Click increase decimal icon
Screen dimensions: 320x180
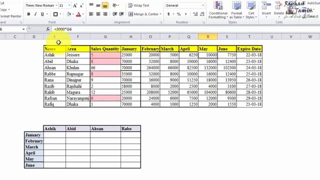tap(195, 14)
